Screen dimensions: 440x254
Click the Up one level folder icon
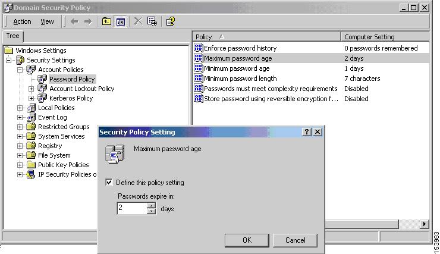pyautogui.click(x=106, y=21)
